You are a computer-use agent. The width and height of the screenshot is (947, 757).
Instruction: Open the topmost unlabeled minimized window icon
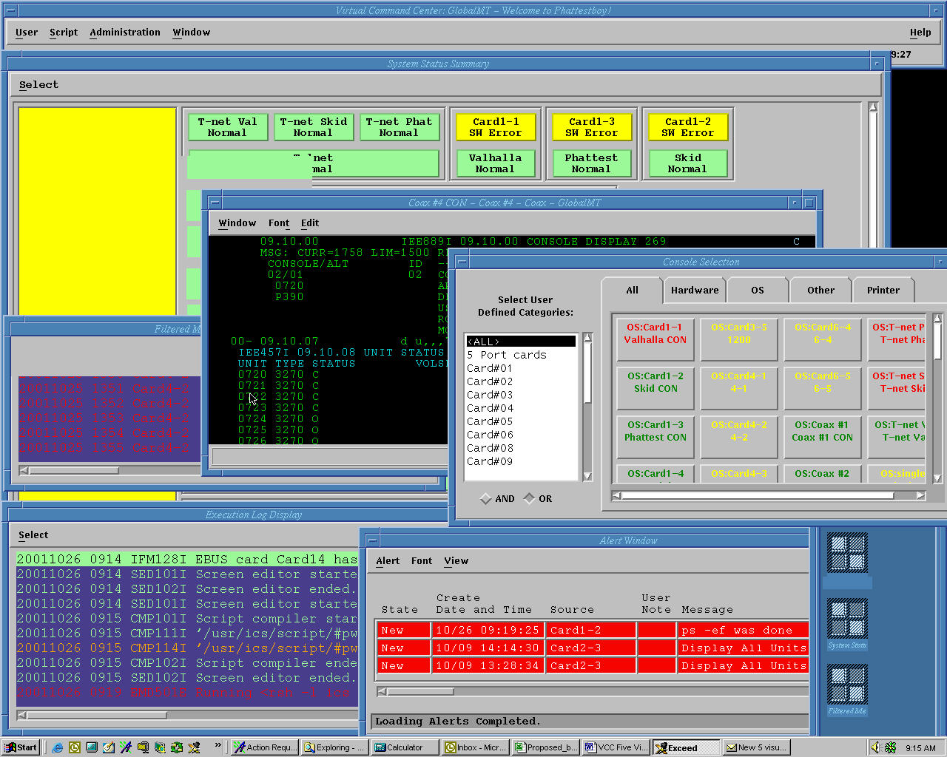click(847, 553)
